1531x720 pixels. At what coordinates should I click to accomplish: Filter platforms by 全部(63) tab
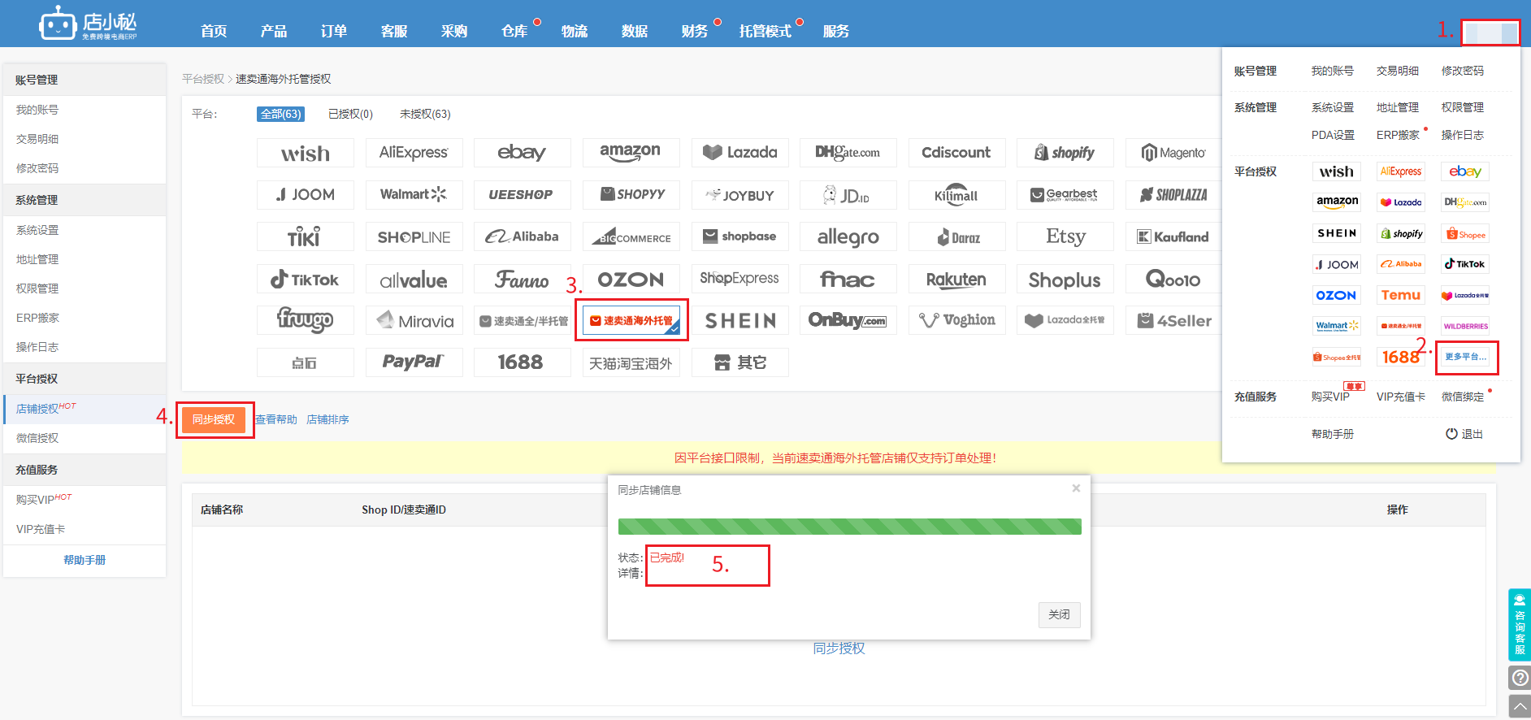click(x=280, y=114)
